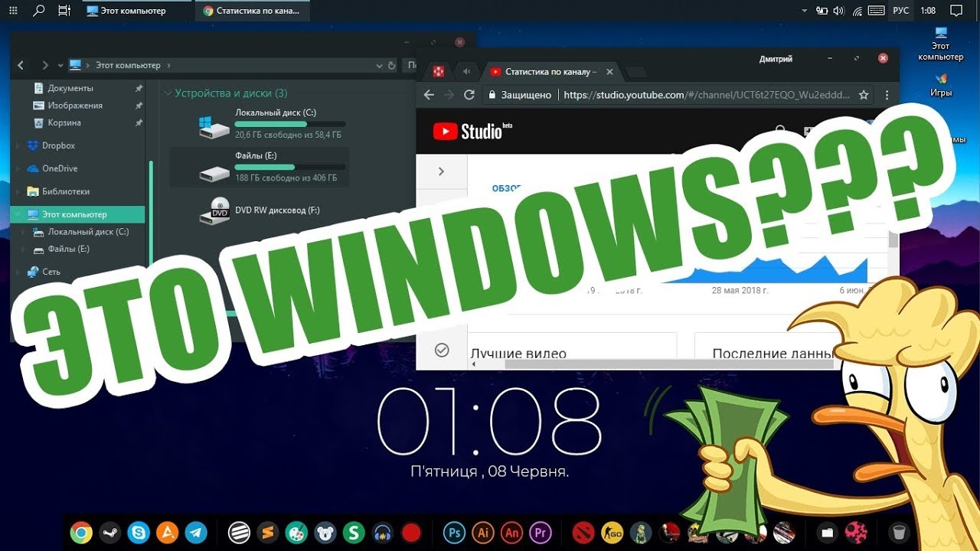The image size is (980, 551).
Task: Open recent locations dropdown in Explorer
Action: coord(60,66)
